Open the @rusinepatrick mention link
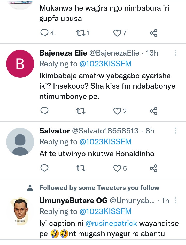The width and height of the screenshot is (186, 245). 111,223
